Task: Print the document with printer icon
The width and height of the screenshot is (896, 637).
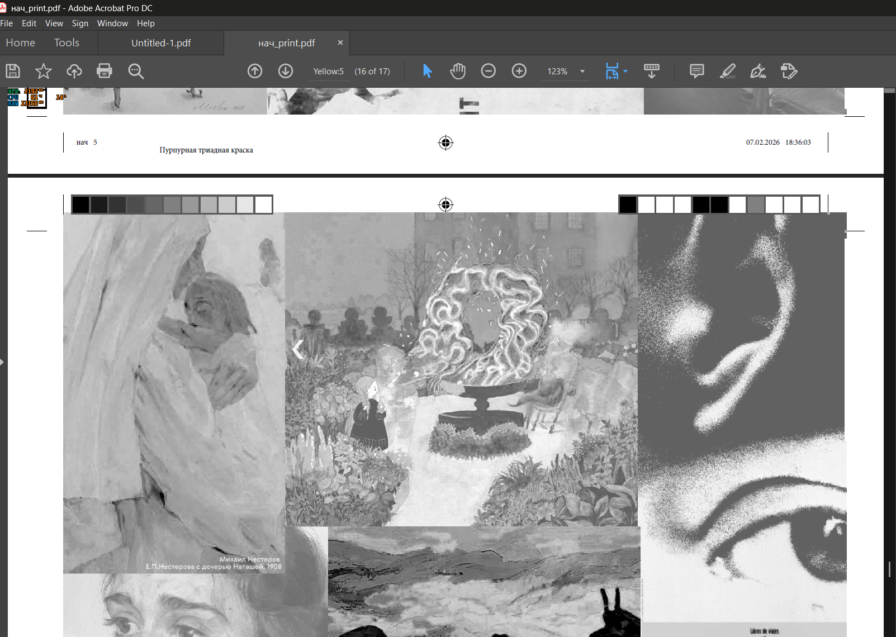Action: click(x=105, y=71)
